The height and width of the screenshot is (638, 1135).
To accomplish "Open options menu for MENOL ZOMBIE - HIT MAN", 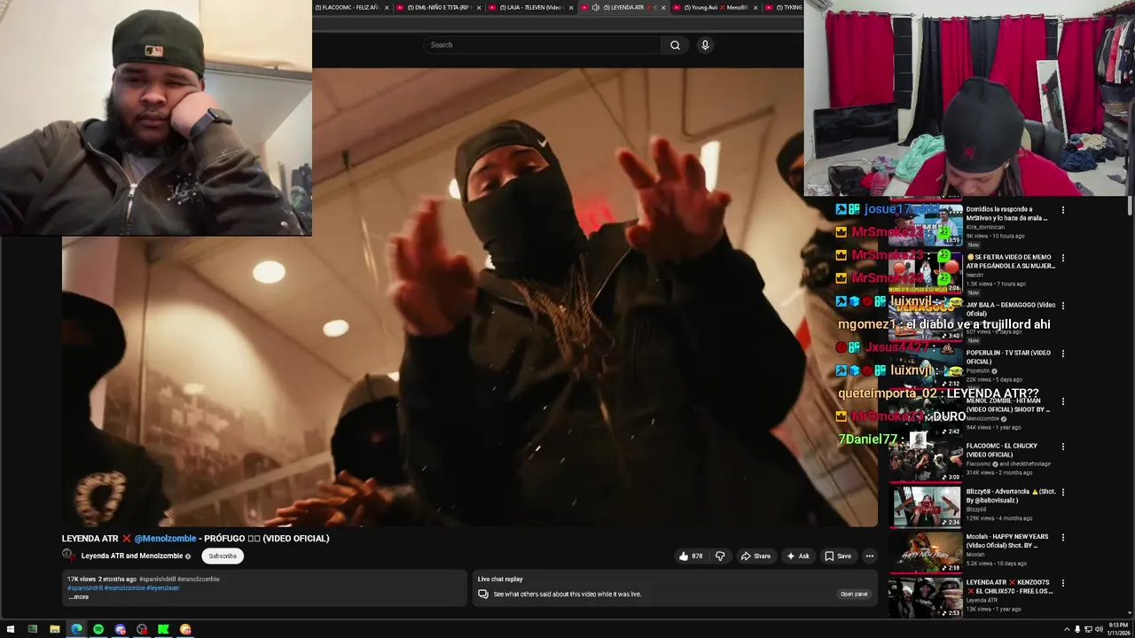I will tap(1063, 401).
